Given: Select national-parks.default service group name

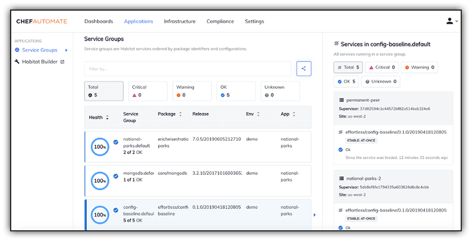Looking at the screenshot, I should pyautogui.click(x=137, y=142).
